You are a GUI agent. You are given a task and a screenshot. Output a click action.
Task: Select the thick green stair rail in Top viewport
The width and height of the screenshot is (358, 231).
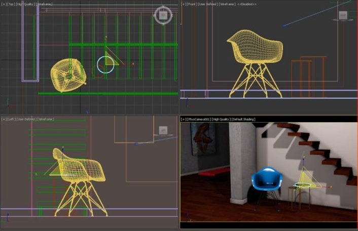(123, 45)
